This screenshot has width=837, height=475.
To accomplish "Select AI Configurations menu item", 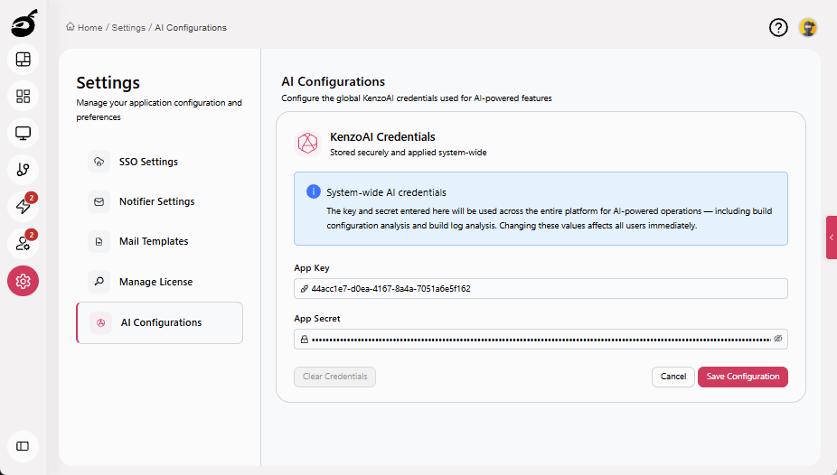I will coord(160,322).
